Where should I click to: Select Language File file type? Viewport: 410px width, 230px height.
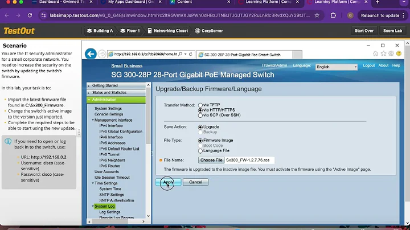(x=200, y=151)
